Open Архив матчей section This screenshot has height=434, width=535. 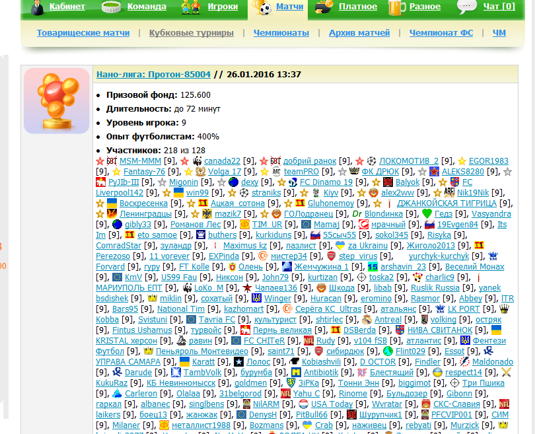click(x=359, y=32)
